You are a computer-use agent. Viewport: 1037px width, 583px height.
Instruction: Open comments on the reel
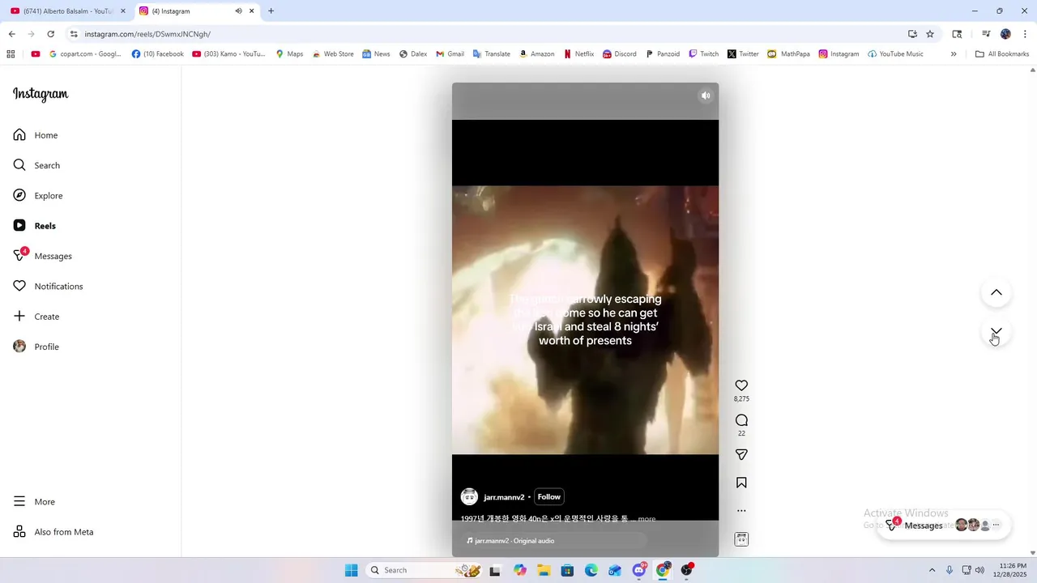[x=741, y=420]
